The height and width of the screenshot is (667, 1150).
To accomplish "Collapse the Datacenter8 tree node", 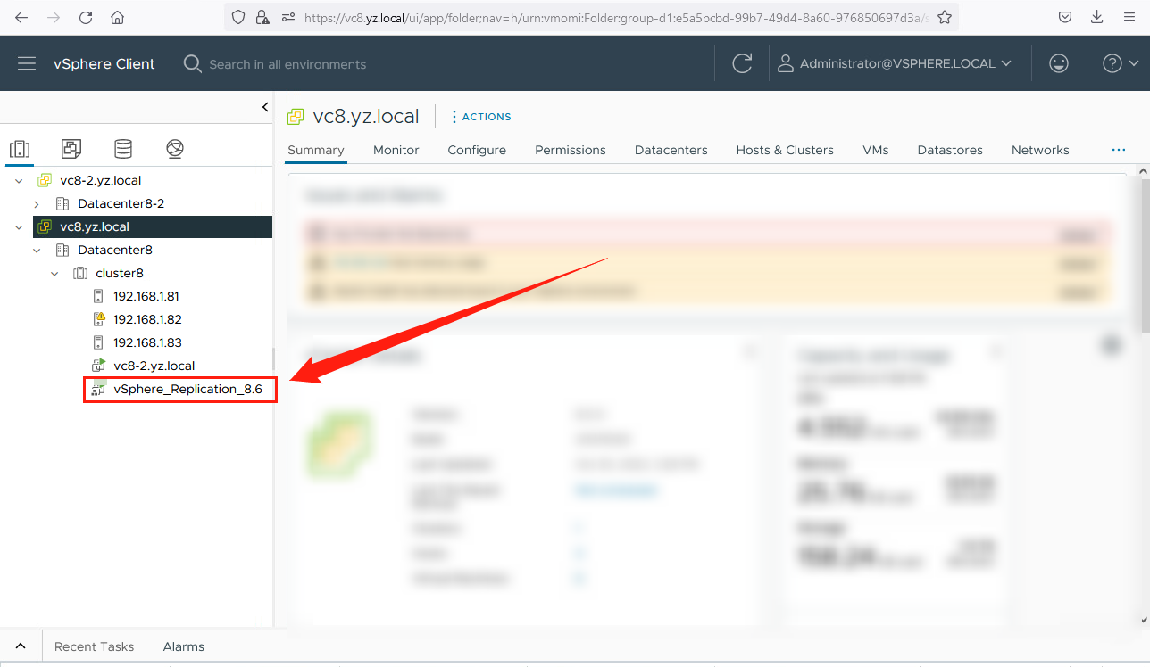I will coord(37,250).
